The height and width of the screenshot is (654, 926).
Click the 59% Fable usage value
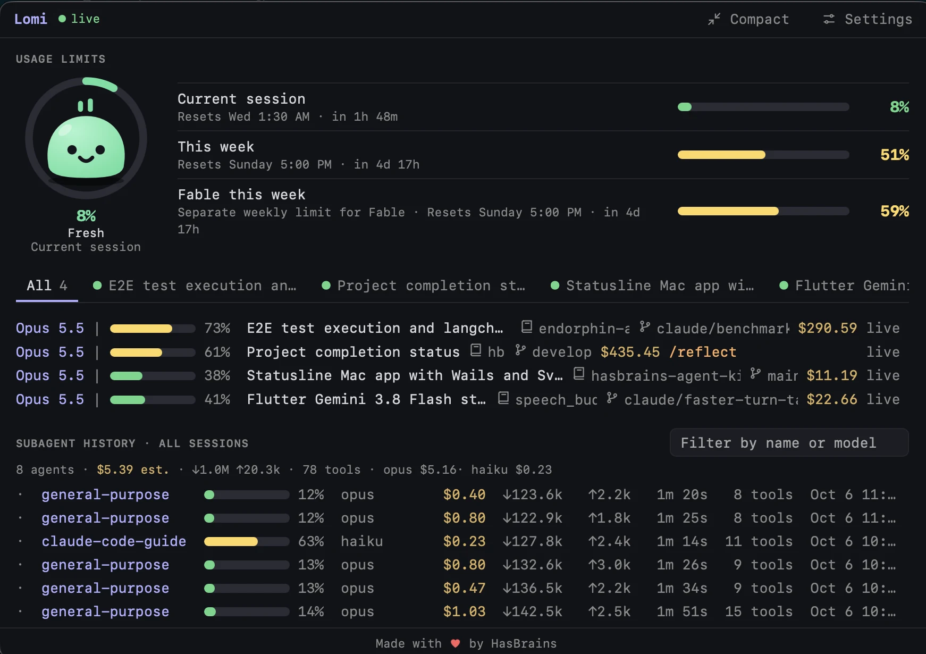click(895, 211)
